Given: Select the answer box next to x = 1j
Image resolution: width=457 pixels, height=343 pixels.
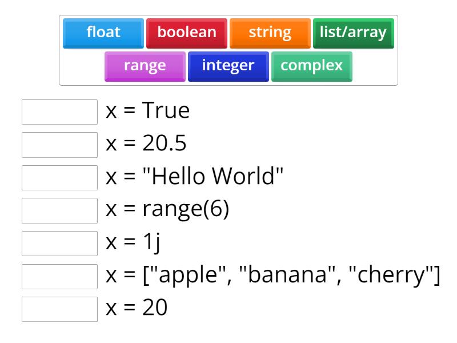Looking at the screenshot, I should (60, 244).
